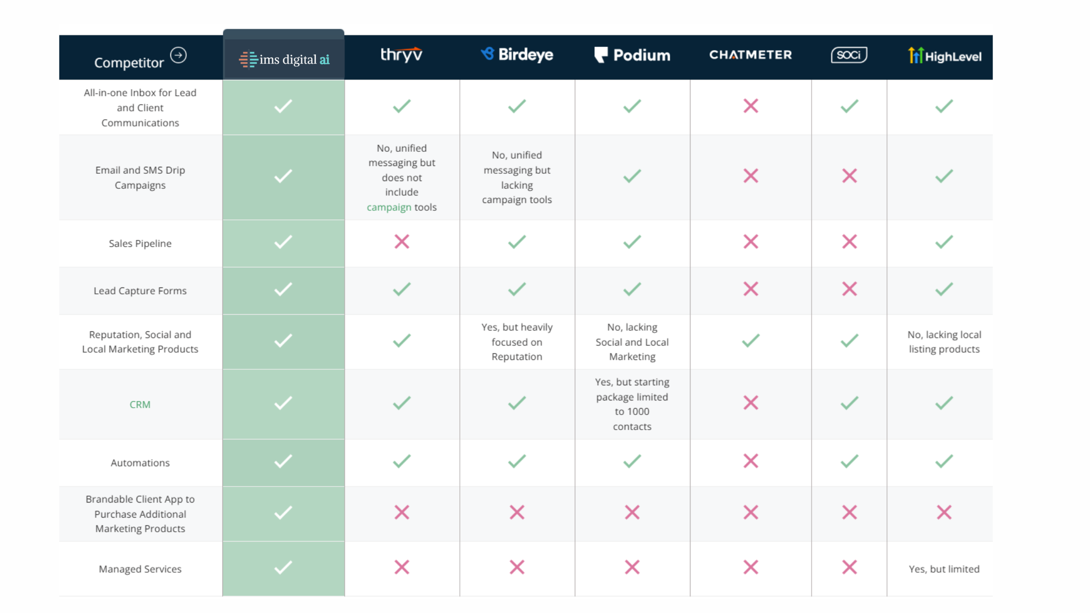The image size is (1090, 613).
Task: Click SOCi's red X for Lead Capture Forms
Action: pyautogui.click(x=850, y=289)
